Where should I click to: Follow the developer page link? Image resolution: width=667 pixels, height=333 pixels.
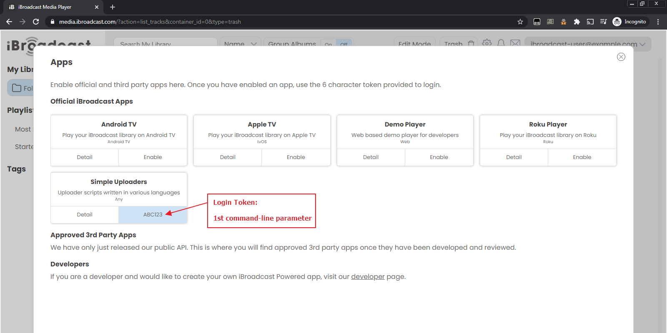368,277
